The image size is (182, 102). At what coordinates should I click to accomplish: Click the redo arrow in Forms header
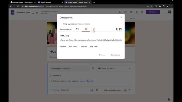point(142,12)
